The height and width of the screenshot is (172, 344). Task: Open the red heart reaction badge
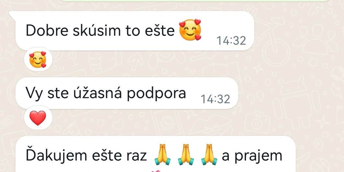click(38, 118)
